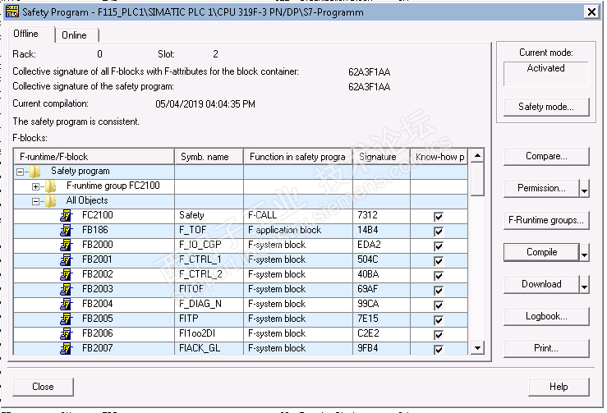Select the FB2003 row name
The image size is (607, 413).
[x=98, y=289]
